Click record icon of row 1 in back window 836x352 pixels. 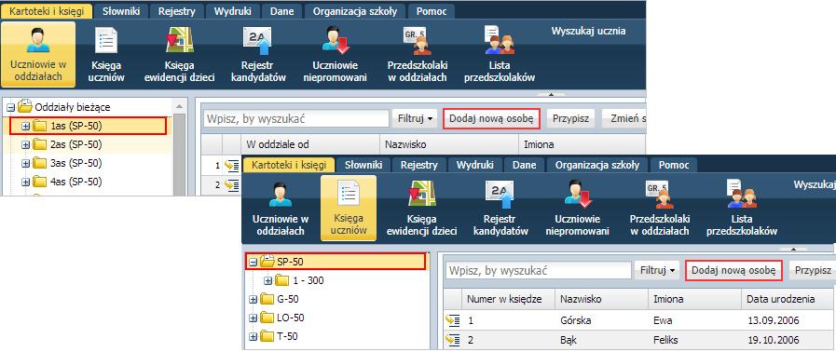(231, 166)
